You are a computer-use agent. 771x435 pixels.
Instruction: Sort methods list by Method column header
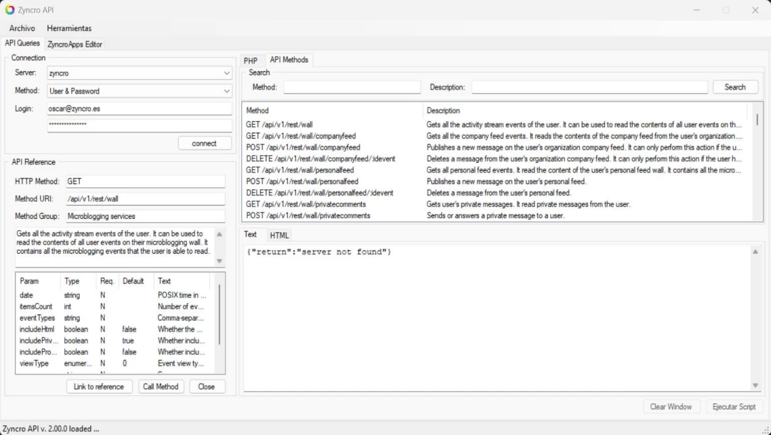coord(333,111)
